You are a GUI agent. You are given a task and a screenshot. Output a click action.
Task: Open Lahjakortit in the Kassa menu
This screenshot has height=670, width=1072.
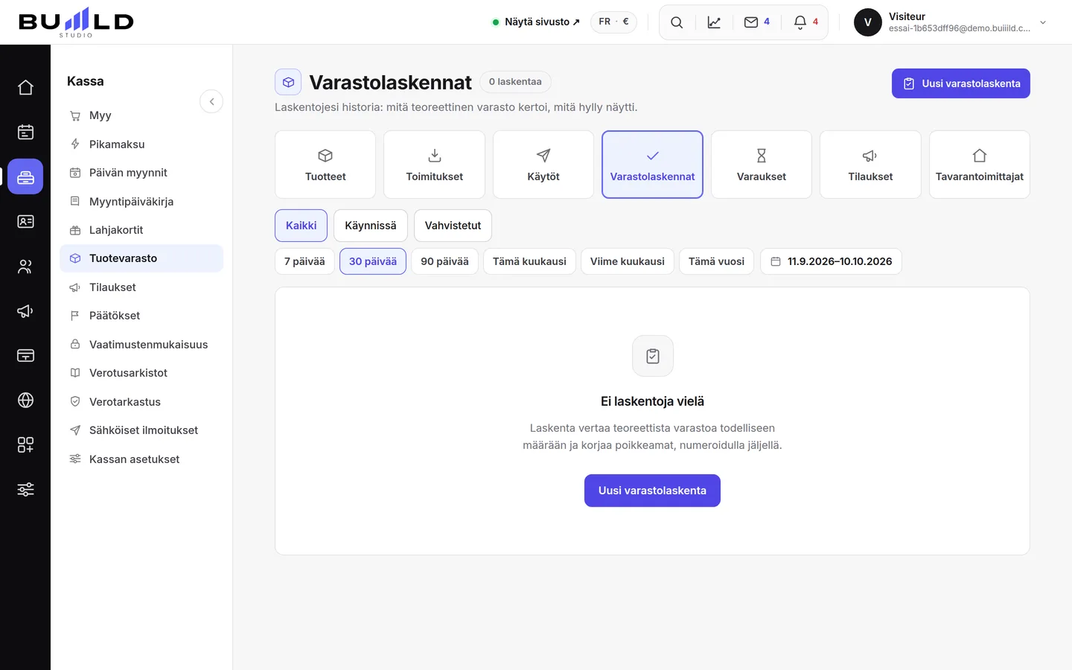pos(141,230)
